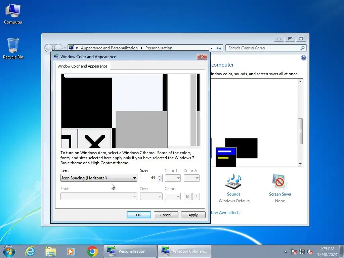Screen dimensions: 344x258
Task: Open the Sounds settings icon
Action: click(x=233, y=181)
